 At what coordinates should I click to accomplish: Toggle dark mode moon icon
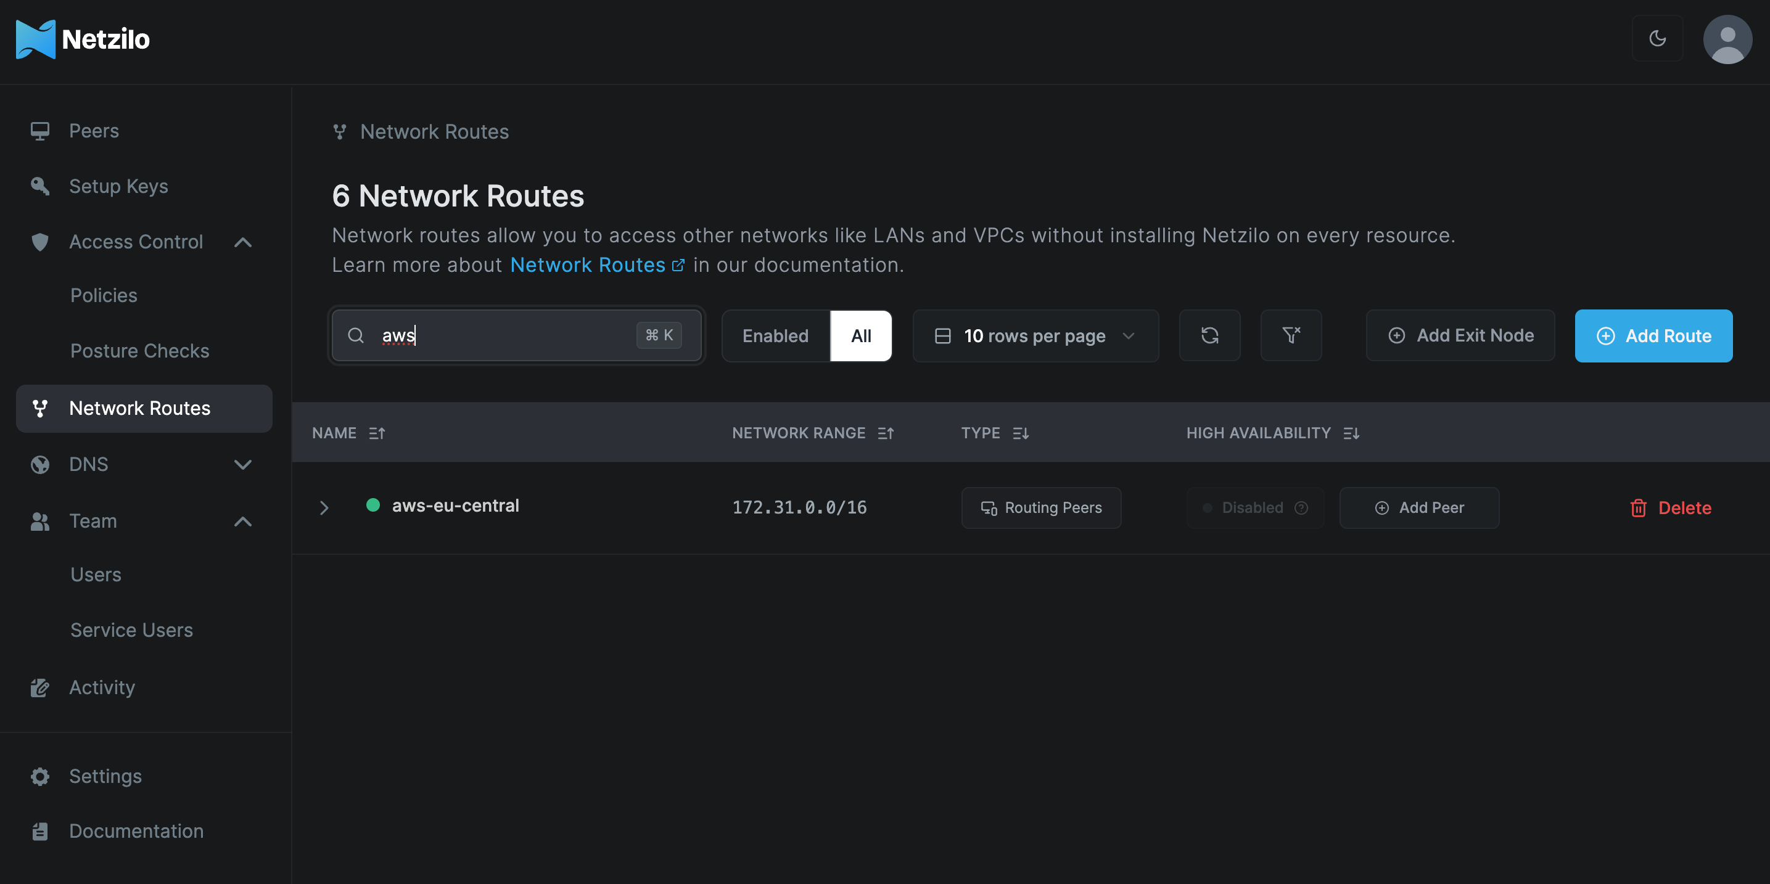click(x=1657, y=38)
